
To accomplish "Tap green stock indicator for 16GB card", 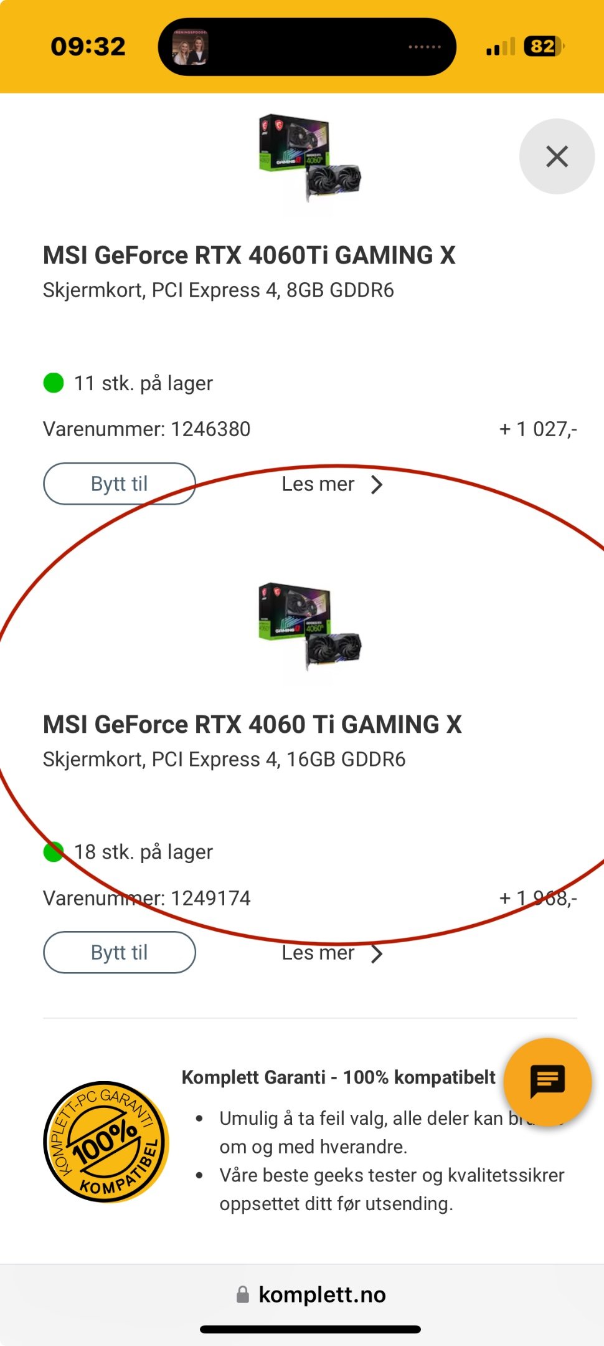I will [x=54, y=852].
